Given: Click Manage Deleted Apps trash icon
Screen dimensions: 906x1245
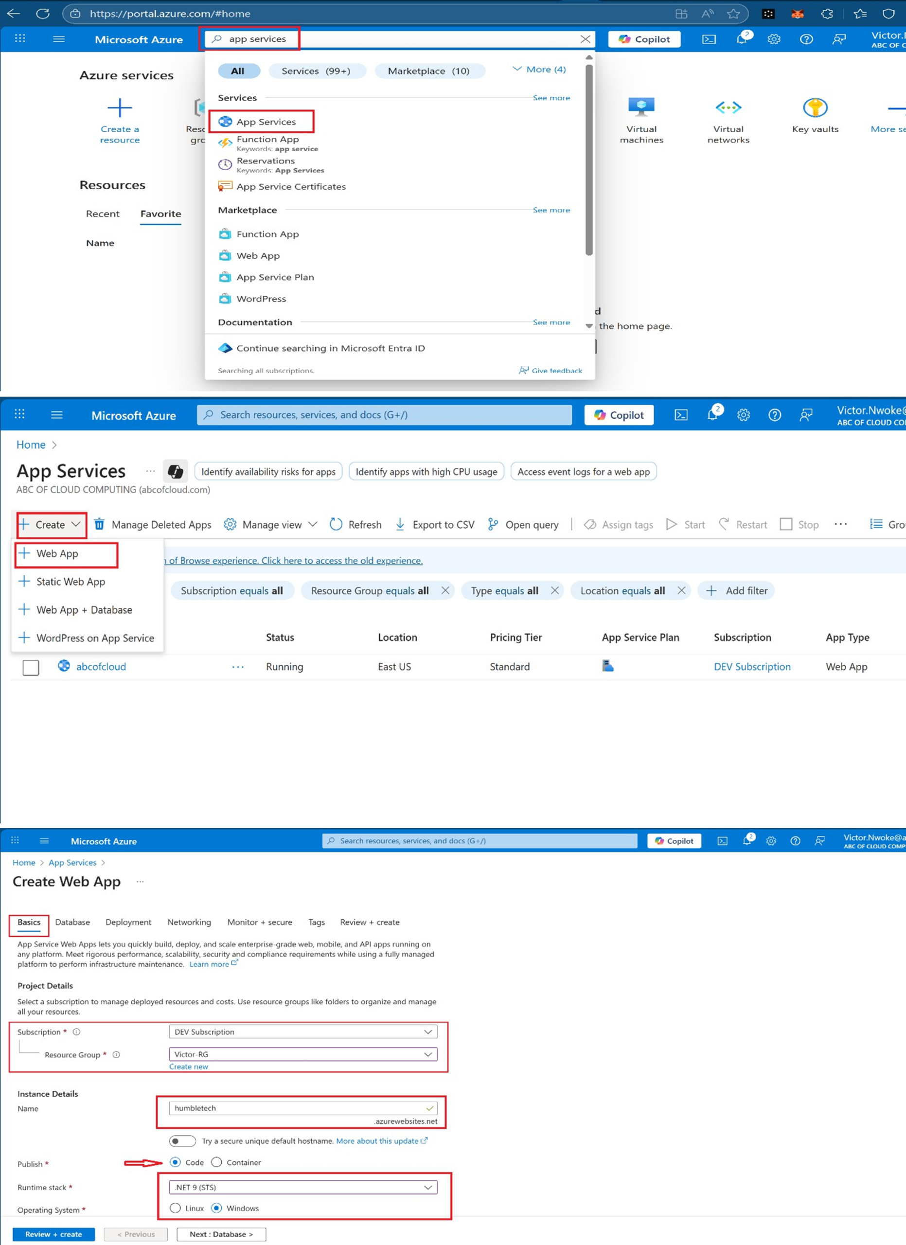Looking at the screenshot, I should pos(99,524).
